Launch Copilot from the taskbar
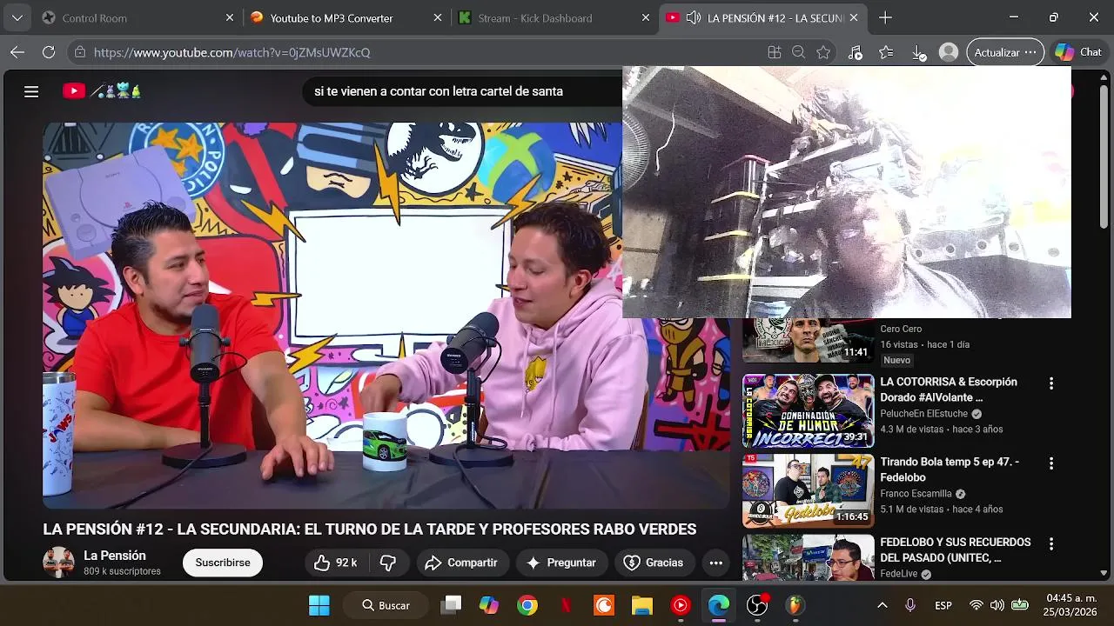Image resolution: width=1114 pixels, height=626 pixels. pos(489,605)
